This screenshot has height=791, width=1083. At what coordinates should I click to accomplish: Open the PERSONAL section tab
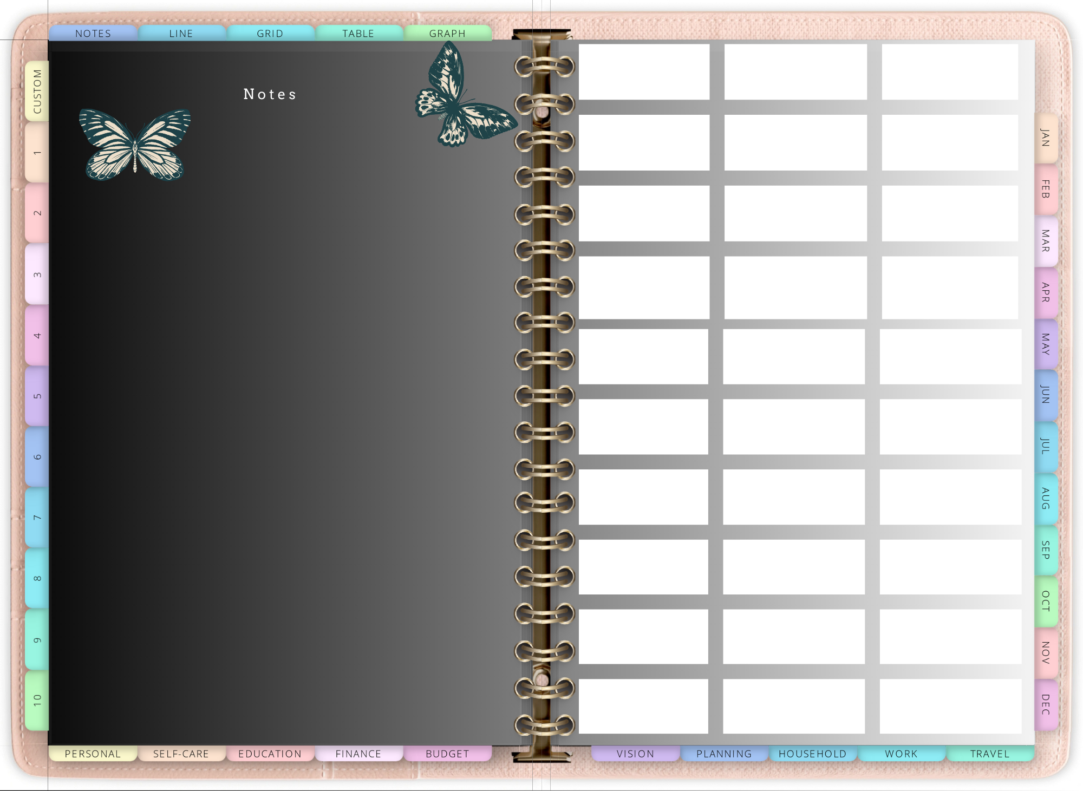[93, 754]
